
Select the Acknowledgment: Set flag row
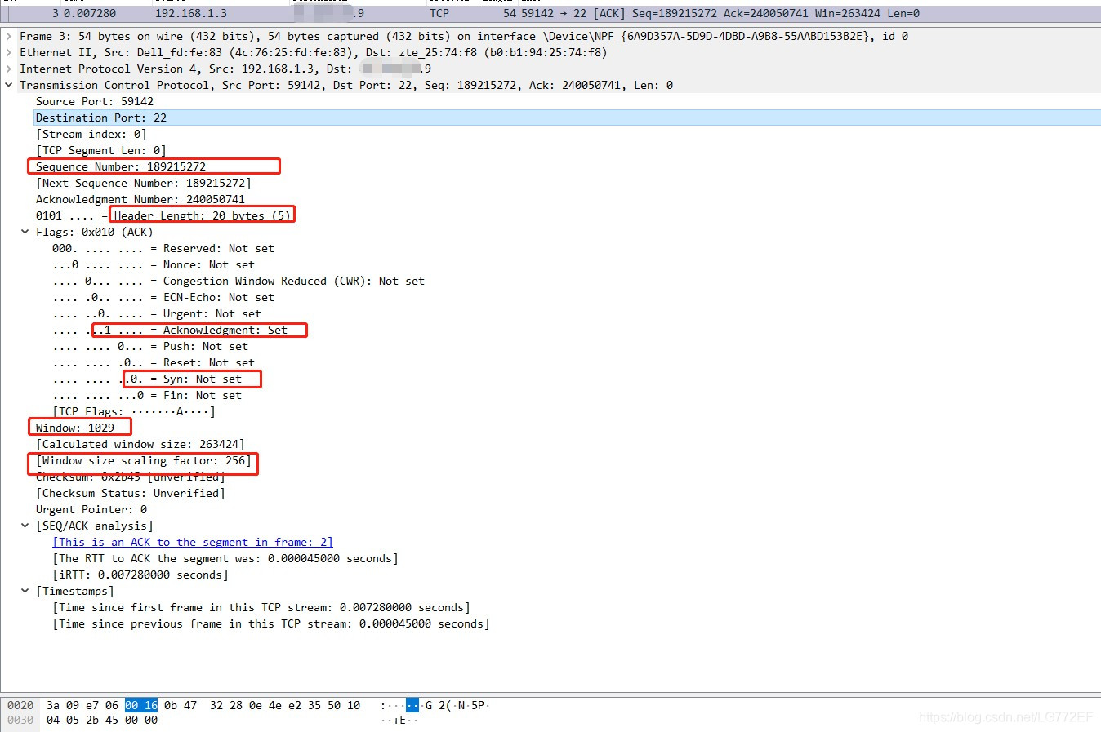(170, 330)
